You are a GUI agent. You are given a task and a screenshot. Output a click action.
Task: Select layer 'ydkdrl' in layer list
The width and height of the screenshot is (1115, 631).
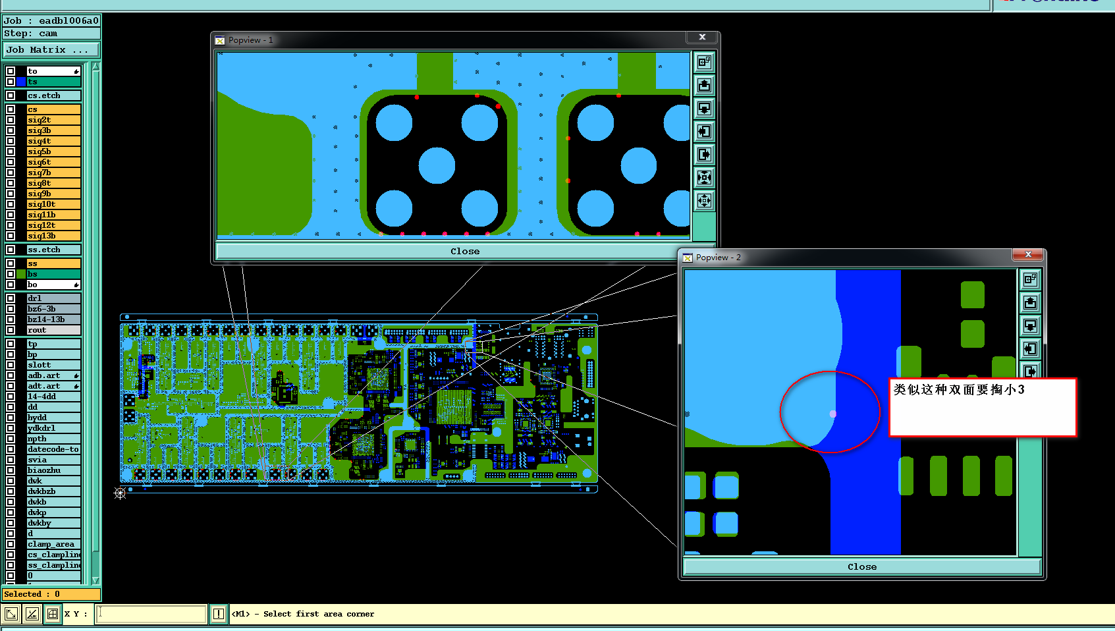point(53,428)
